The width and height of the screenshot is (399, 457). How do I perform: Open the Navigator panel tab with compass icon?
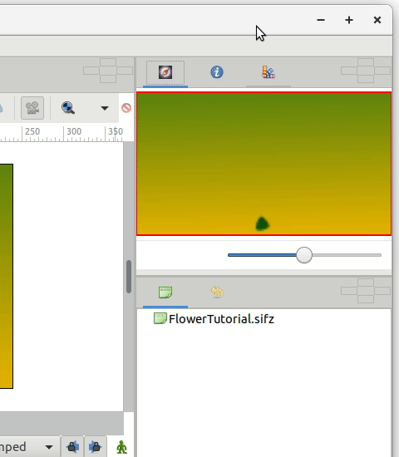tap(165, 72)
